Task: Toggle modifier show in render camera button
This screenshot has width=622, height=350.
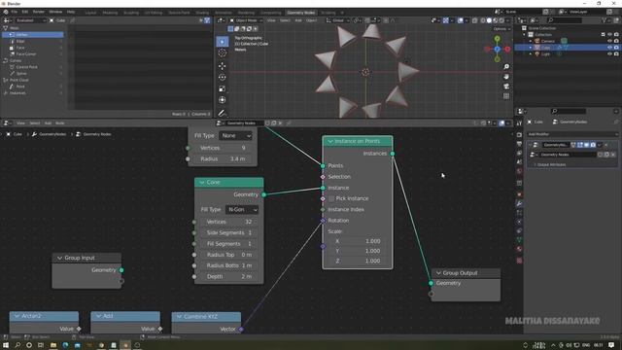Action: pos(593,145)
